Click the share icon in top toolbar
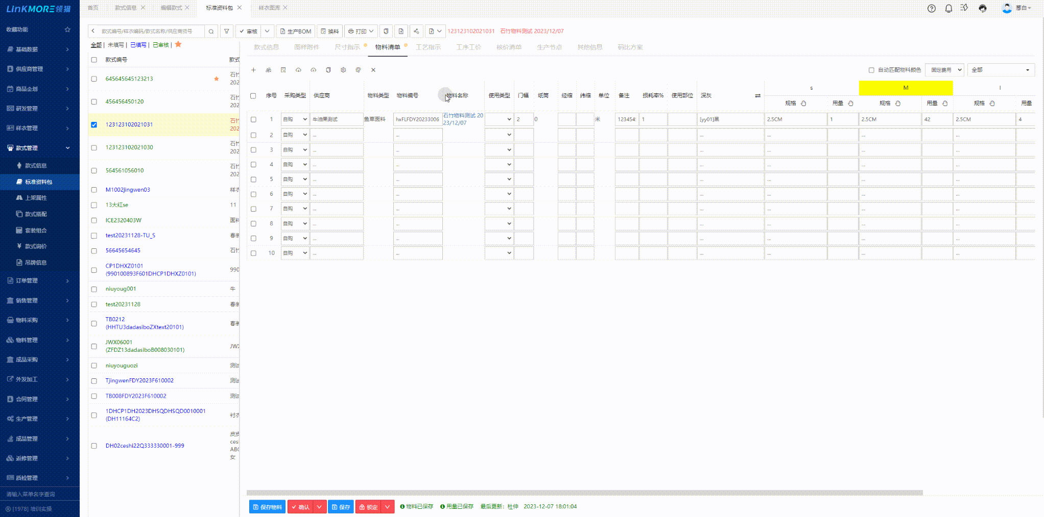This screenshot has width=1044, height=517. point(416,32)
